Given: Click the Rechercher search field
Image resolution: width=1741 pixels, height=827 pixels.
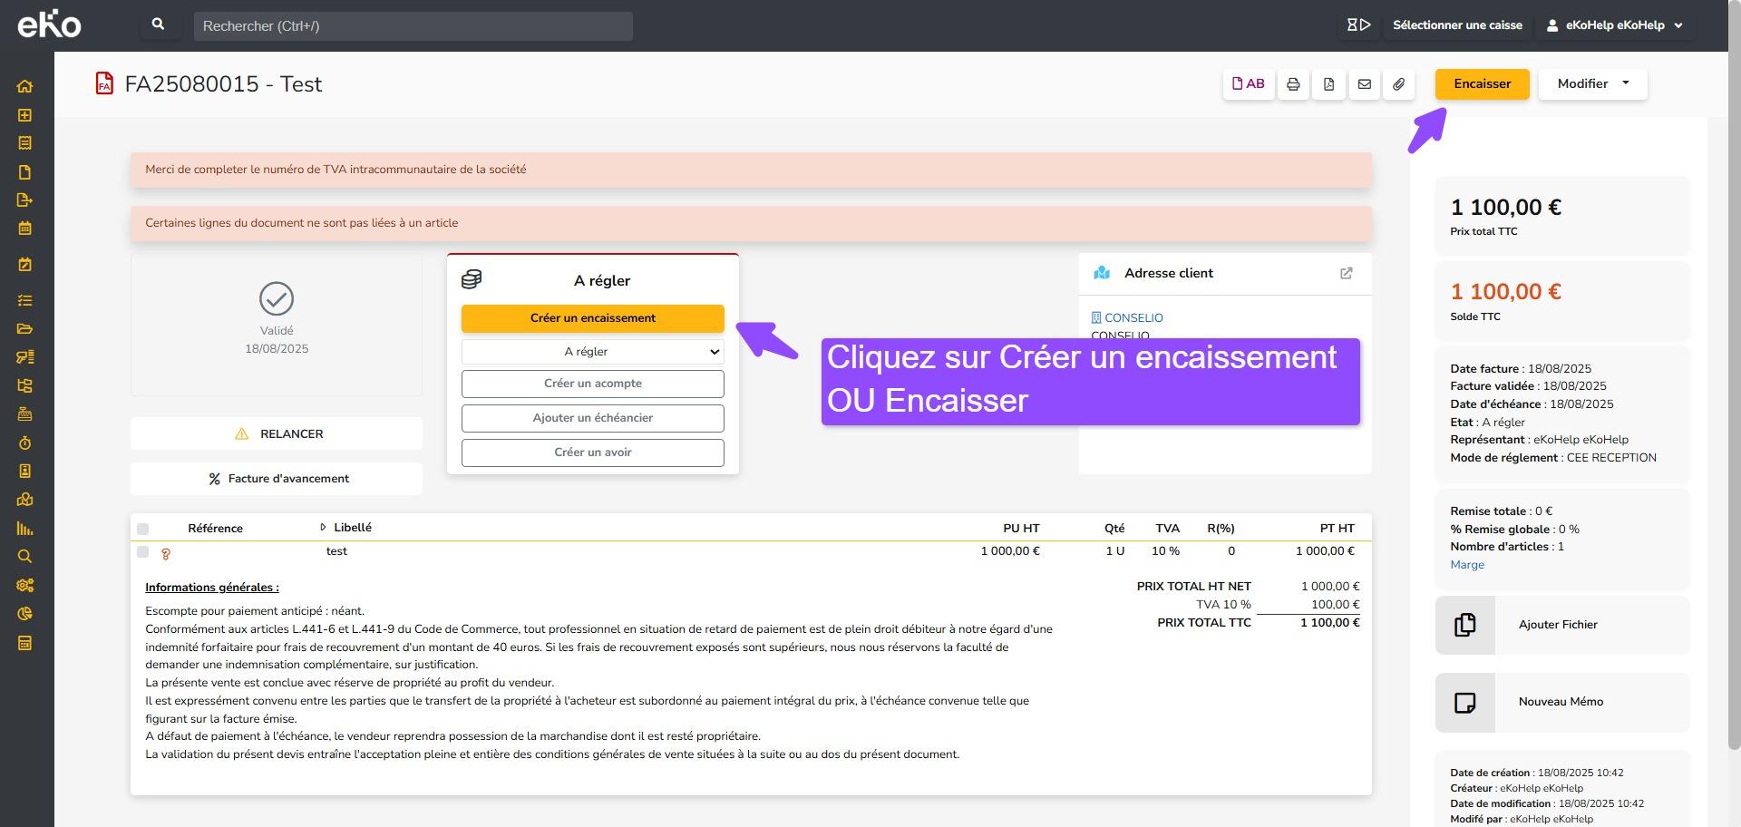Looking at the screenshot, I should [413, 26].
